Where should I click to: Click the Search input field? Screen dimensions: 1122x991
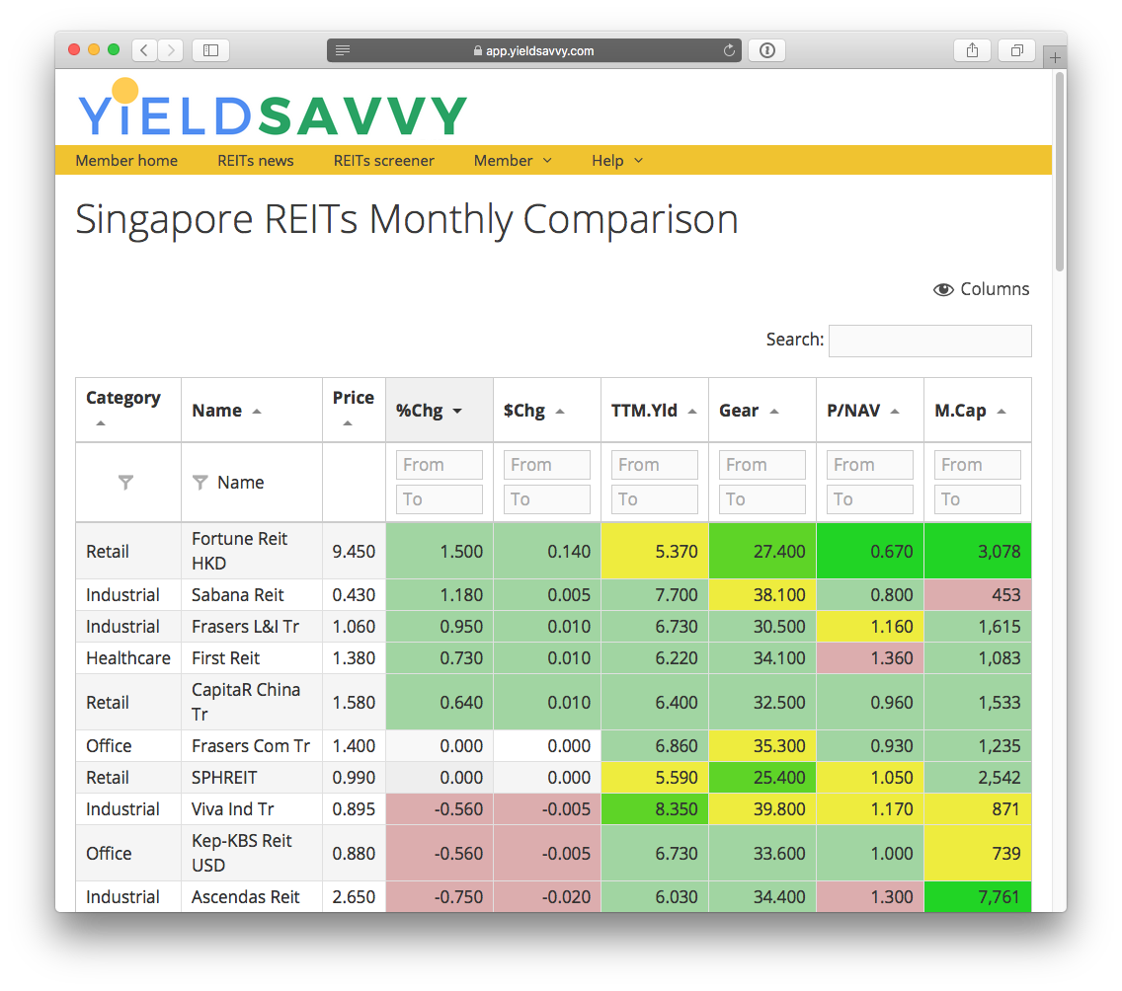click(929, 341)
